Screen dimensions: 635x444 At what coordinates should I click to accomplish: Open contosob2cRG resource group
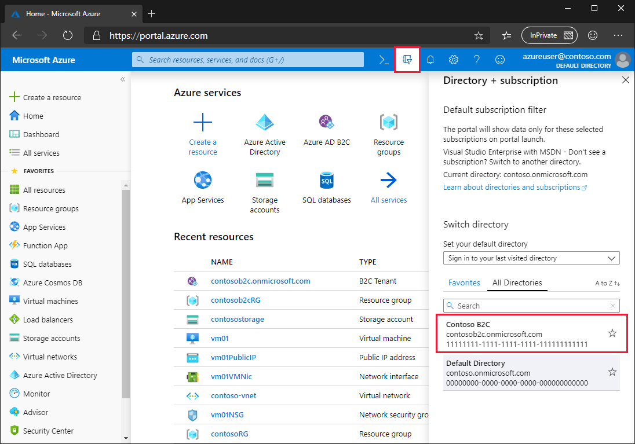click(x=236, y=300)
